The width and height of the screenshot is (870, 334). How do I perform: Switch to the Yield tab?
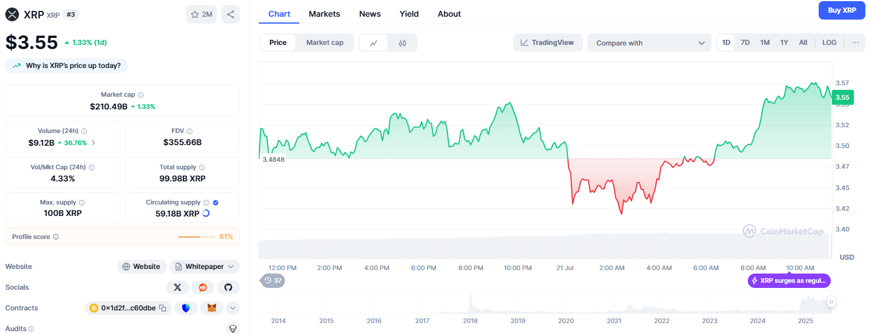coord(409,14)
